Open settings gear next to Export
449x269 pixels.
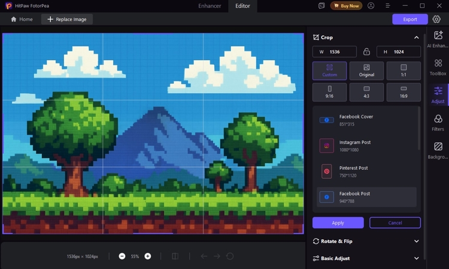click(436, 19)
